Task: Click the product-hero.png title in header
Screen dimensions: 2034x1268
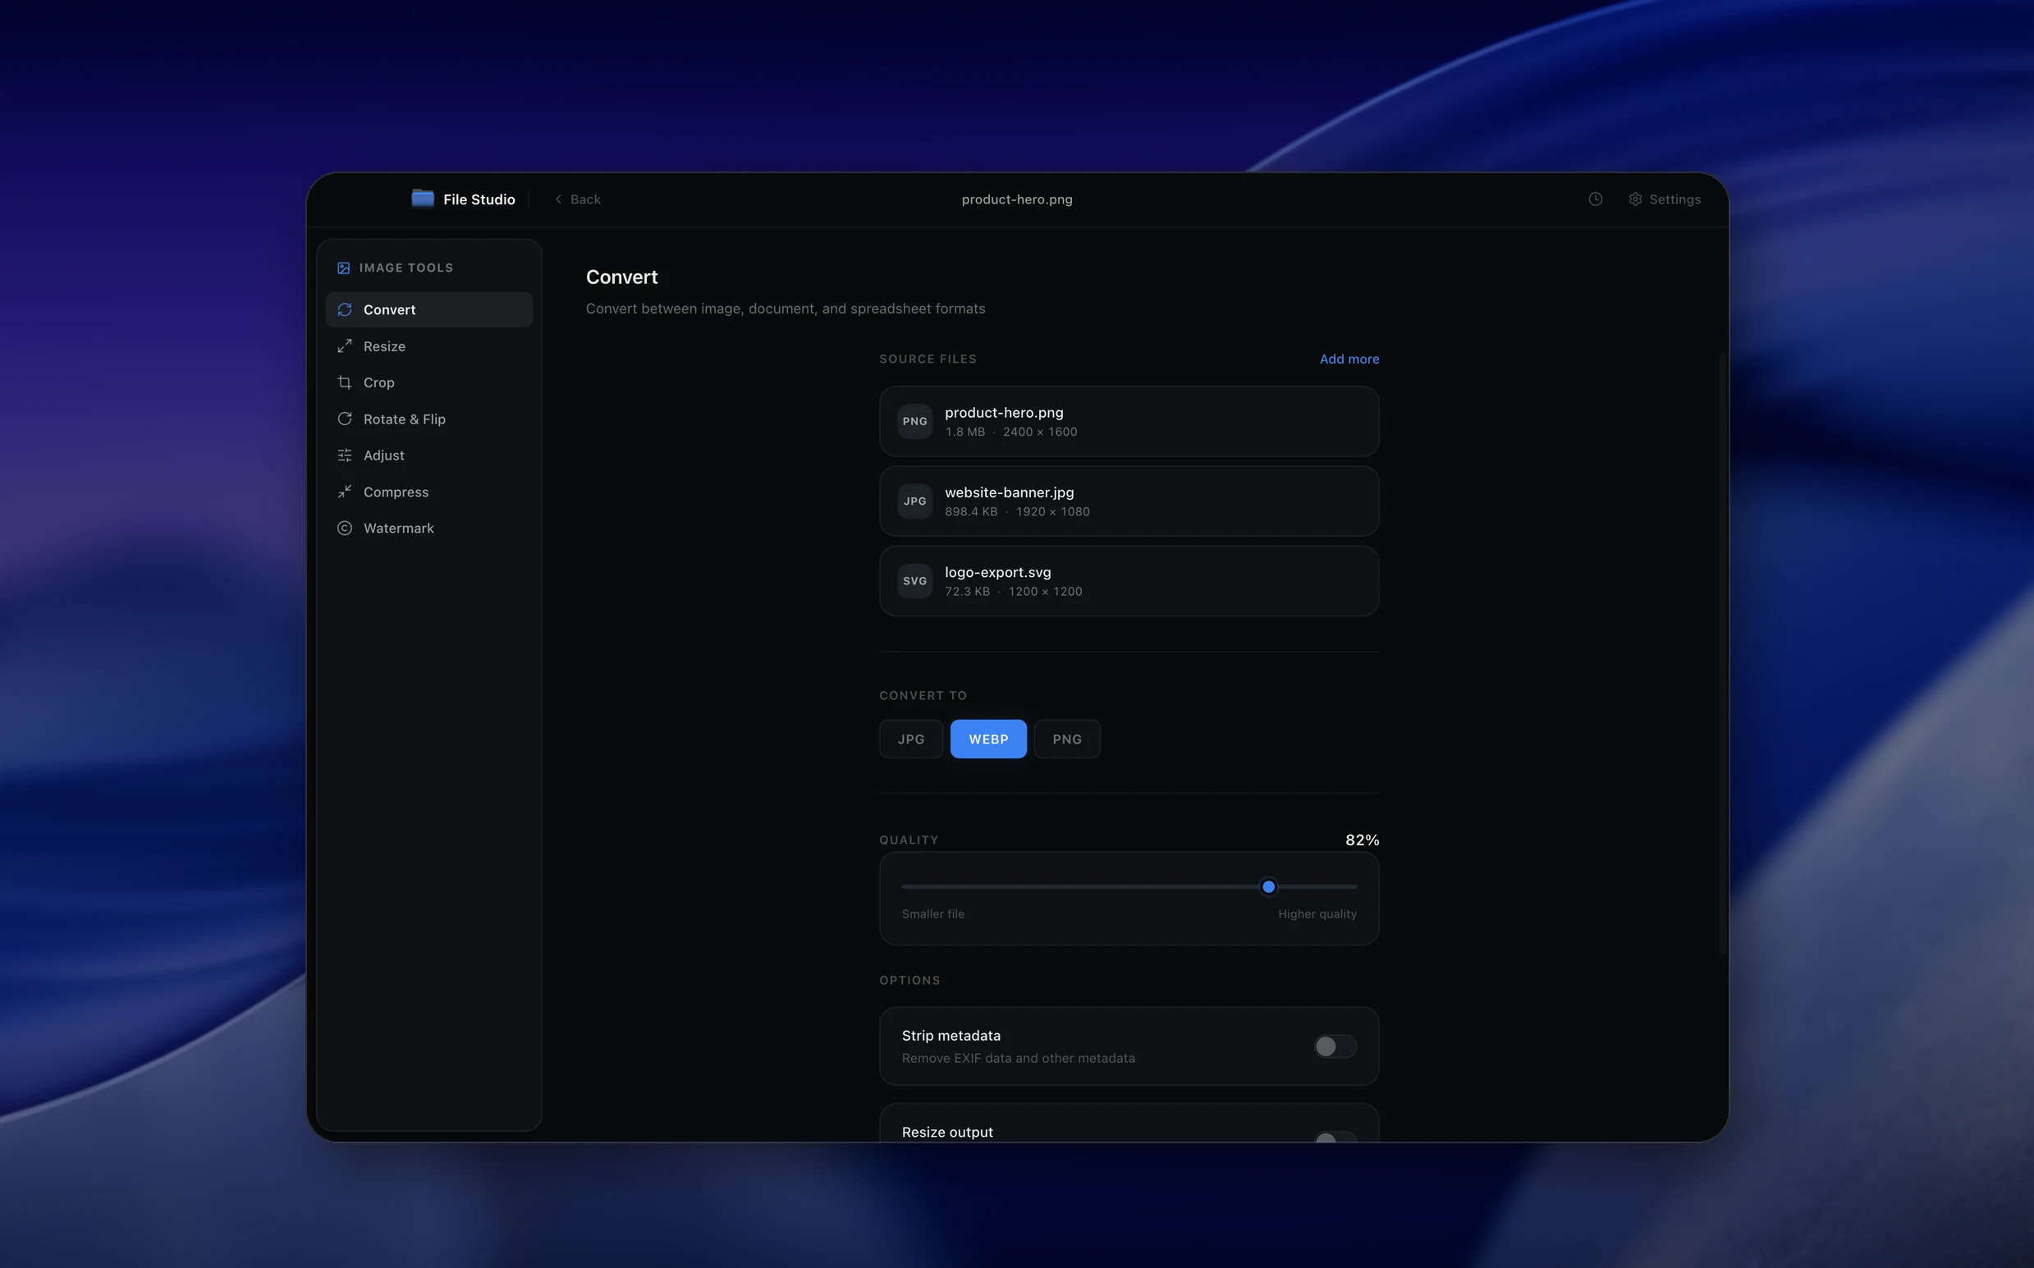Action: tap(1016, 199)
